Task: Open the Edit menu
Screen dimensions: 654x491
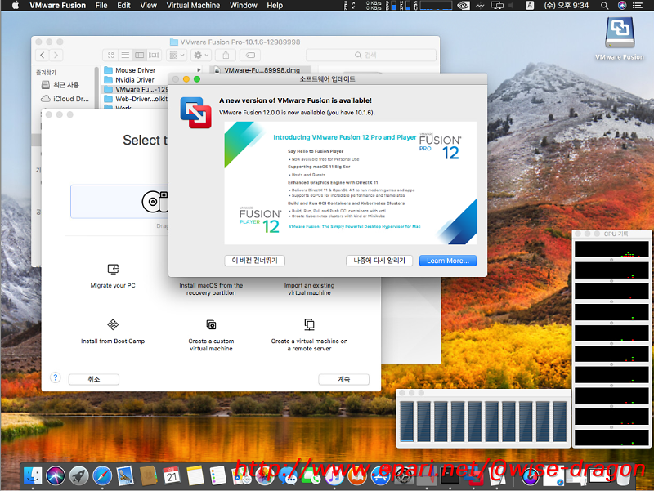Action: (123, 6)
